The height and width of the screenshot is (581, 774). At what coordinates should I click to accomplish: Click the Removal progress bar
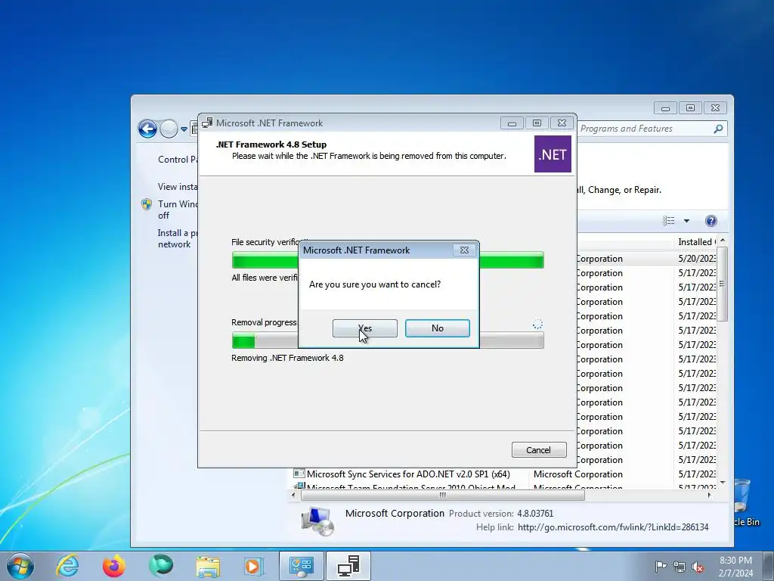(x=388, y=340)
